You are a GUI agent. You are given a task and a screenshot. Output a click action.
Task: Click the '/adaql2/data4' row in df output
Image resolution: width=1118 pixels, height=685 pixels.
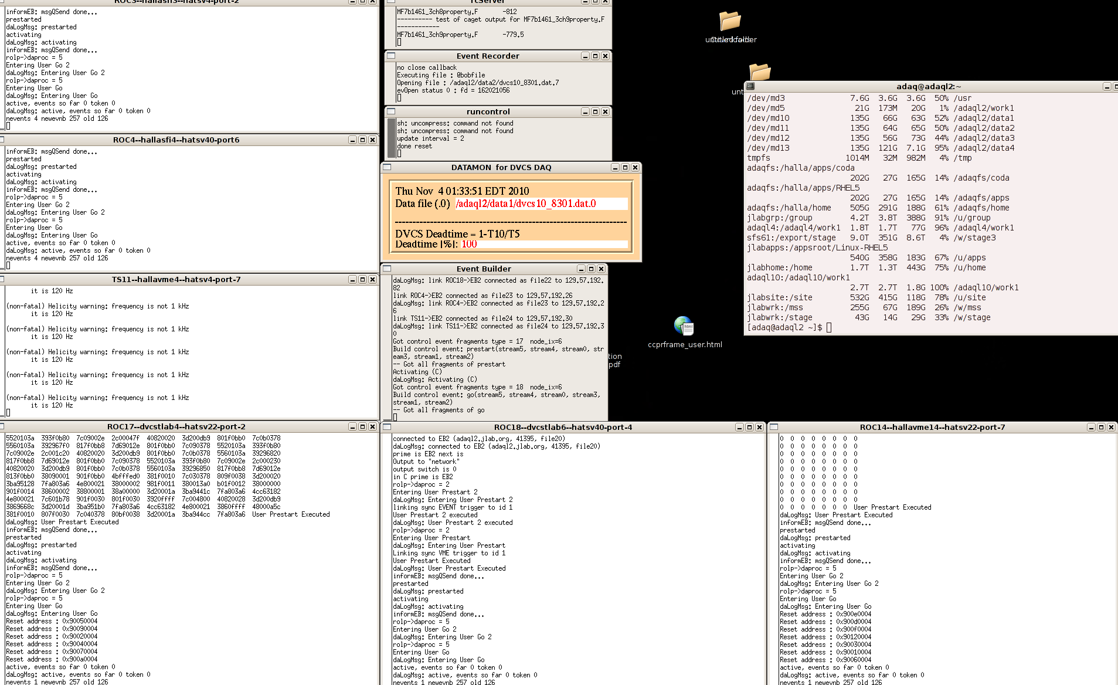[880, 148]
